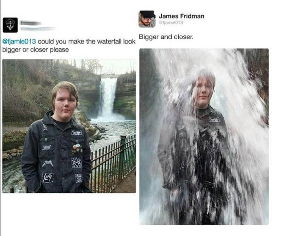Screen dimensions: 283x236
Task: Click the zigzag band logo patch above SLAY
Action: point(47,163)
